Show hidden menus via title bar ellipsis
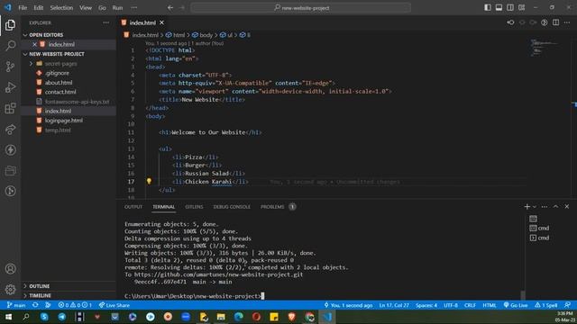This screenshot has height=324, width=577. click(134, 8)
